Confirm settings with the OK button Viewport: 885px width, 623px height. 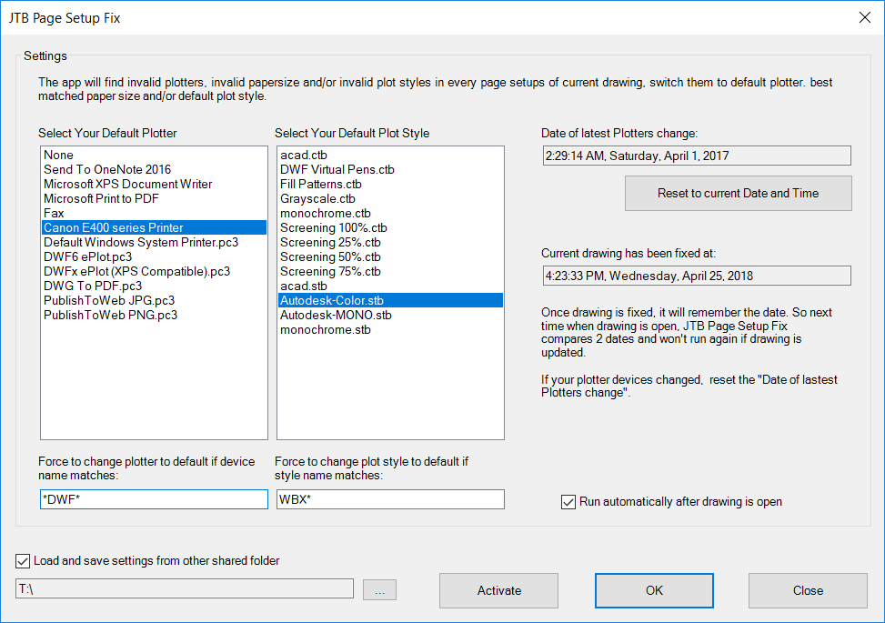click(x=654, y=590)
